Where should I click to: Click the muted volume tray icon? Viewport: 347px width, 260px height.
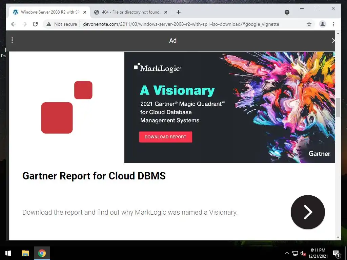point(303,253)
